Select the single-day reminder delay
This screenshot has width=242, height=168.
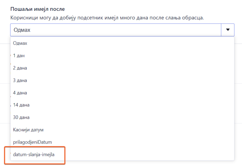19,55
